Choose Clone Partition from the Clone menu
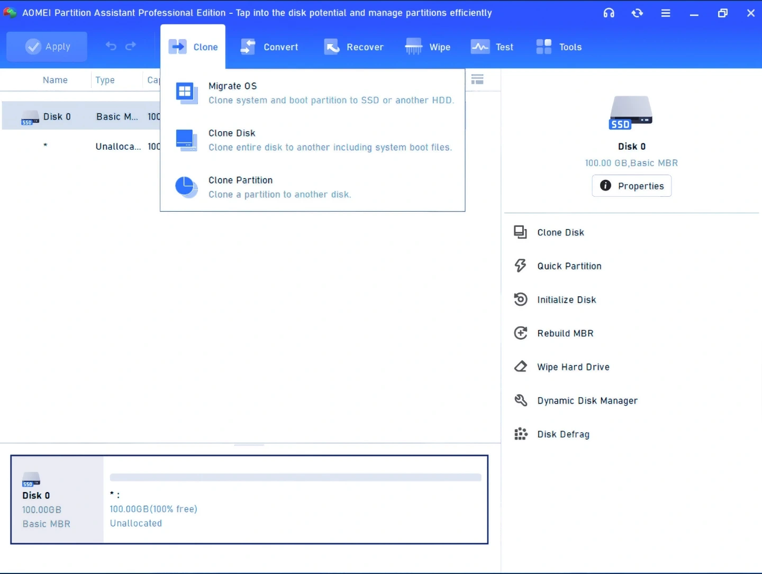Screen dimensions: 762x574 240,180
